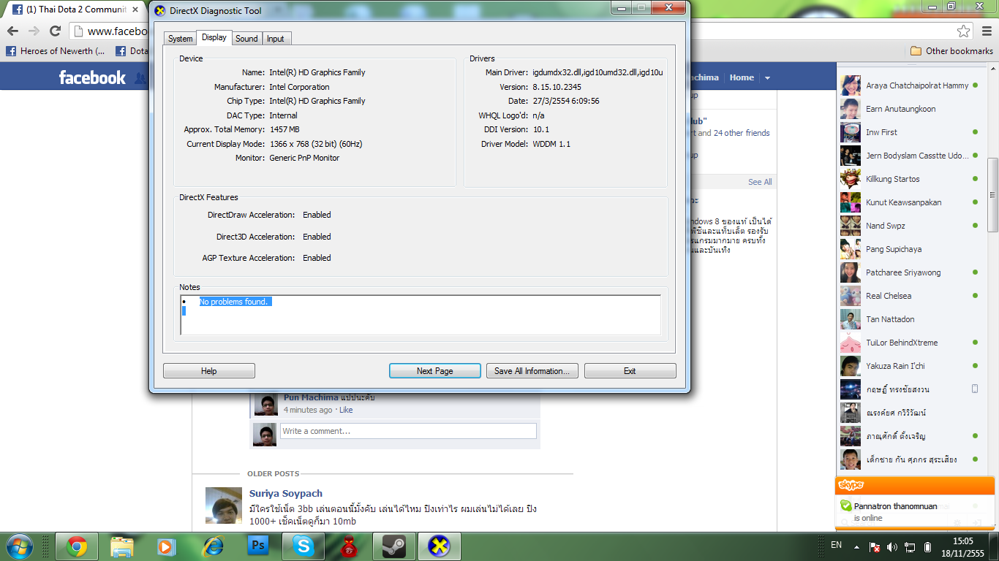Open the Facebook account dropdown arrow
The height and width of the screenshot is (561, 999).
click(767, 77)
